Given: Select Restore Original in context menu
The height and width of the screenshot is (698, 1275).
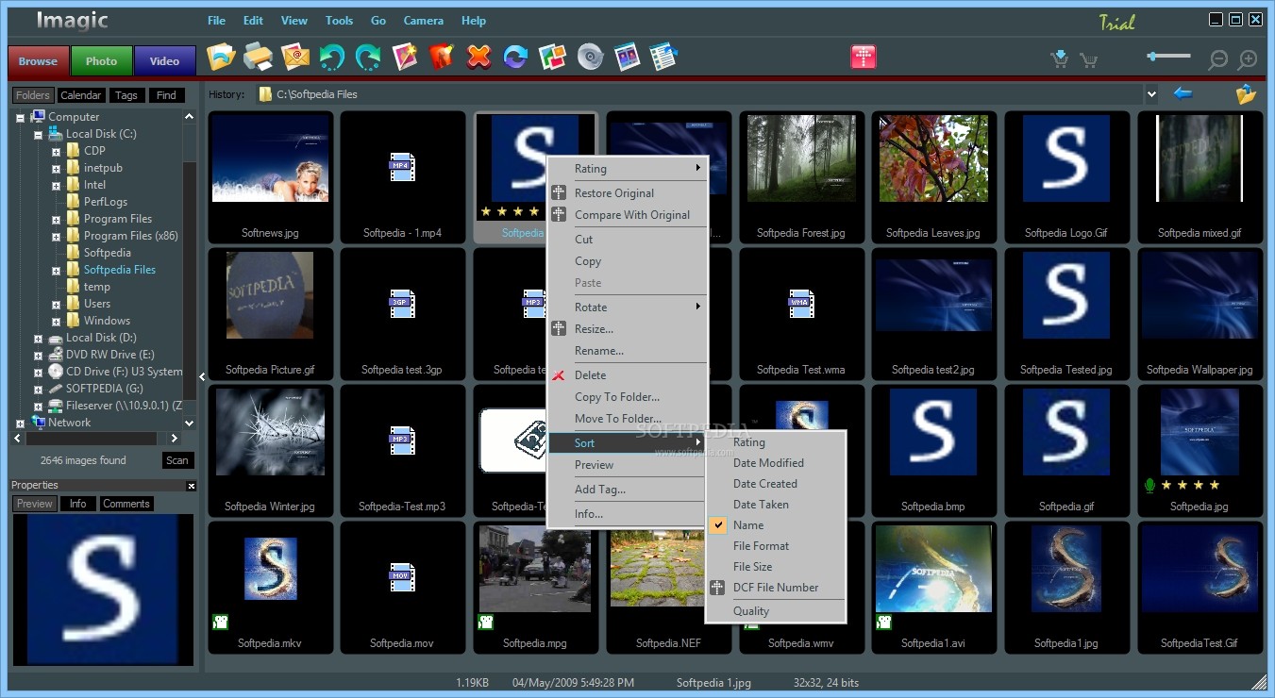Looking at the screenshot, I should coord(628,193).
